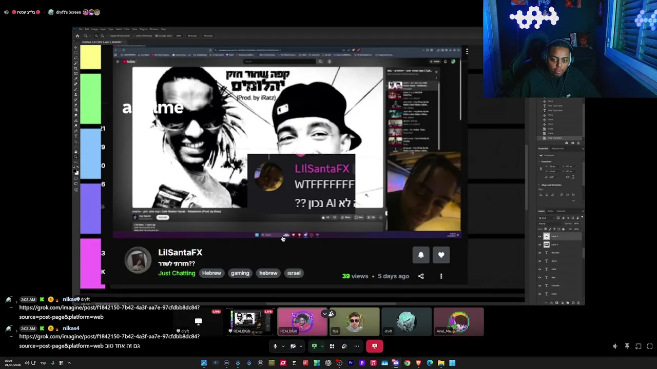Open Discord from taskbar
The width and height of the screenshot is (657, 369).
(396, 363)
